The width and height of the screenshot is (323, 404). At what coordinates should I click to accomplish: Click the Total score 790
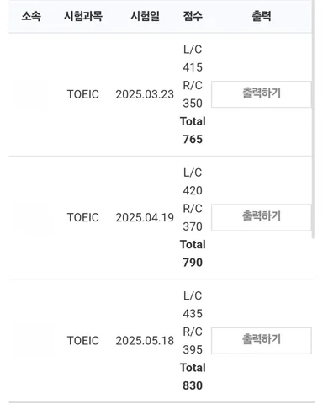[193, 263]
